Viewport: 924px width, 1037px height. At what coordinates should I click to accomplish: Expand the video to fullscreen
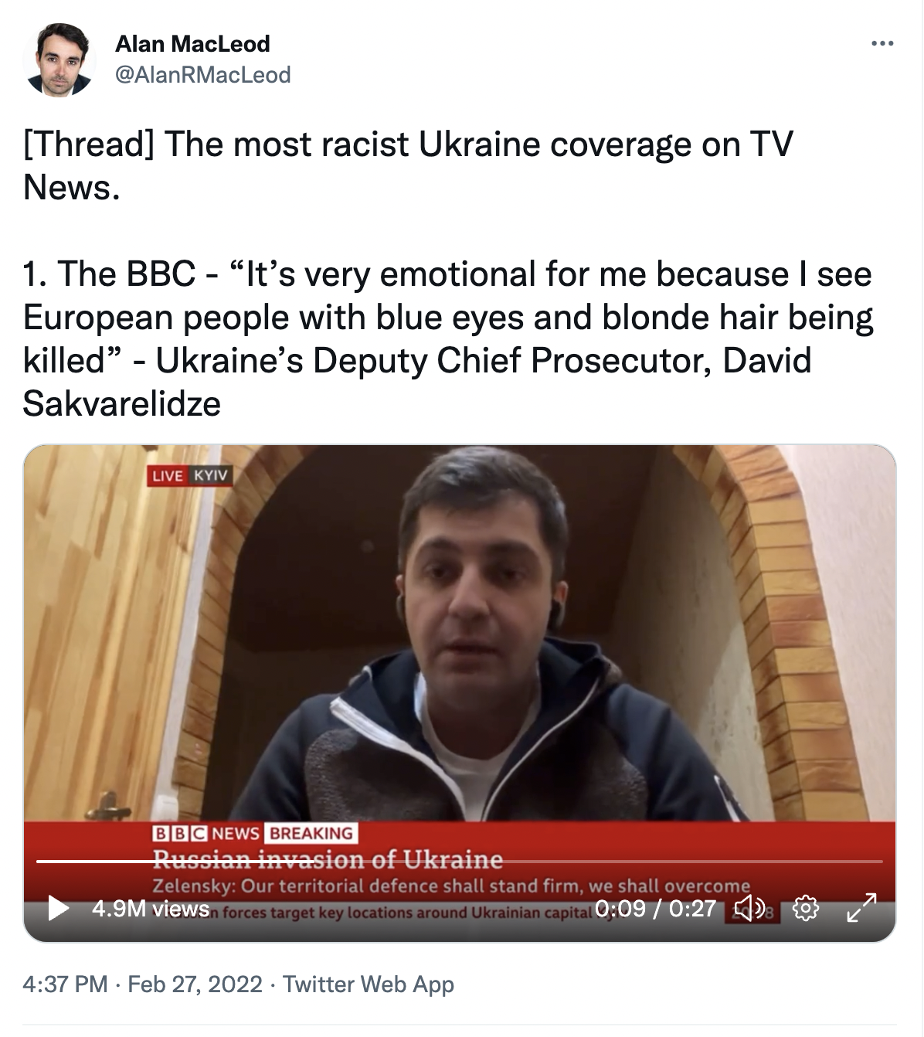[861, 908]
